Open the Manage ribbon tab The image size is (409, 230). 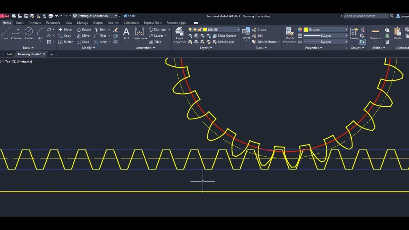point(82,23)
